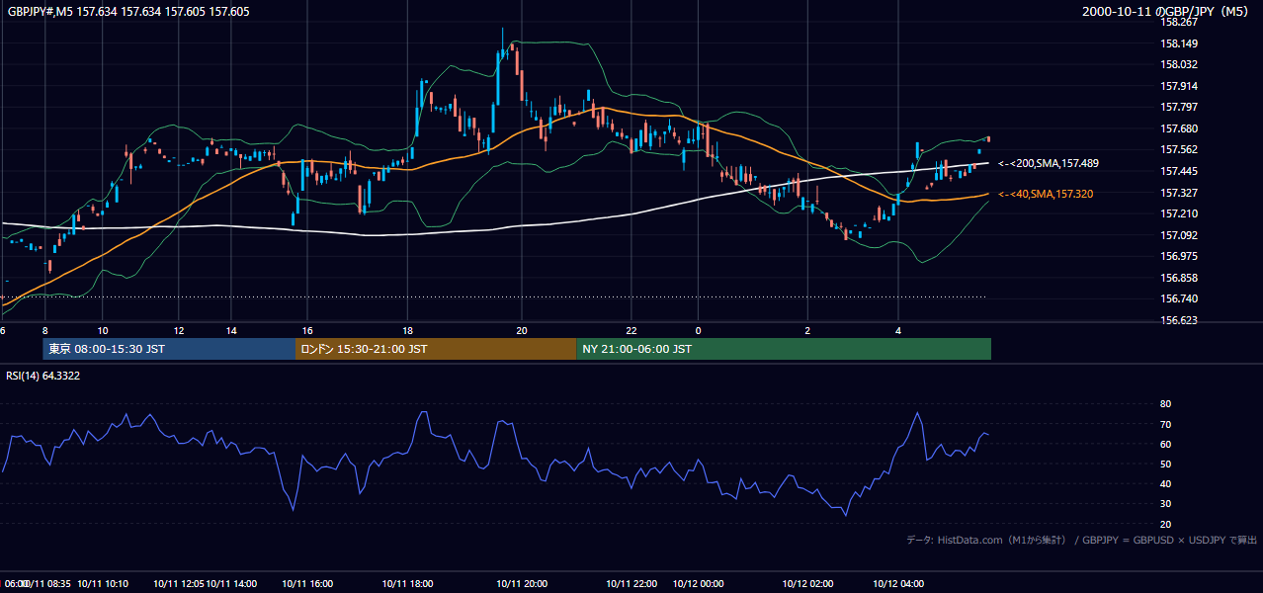Screen dimensions: 1263x593
Task: Click bottom date label 10/11 16:00
Action: (307, 584)
